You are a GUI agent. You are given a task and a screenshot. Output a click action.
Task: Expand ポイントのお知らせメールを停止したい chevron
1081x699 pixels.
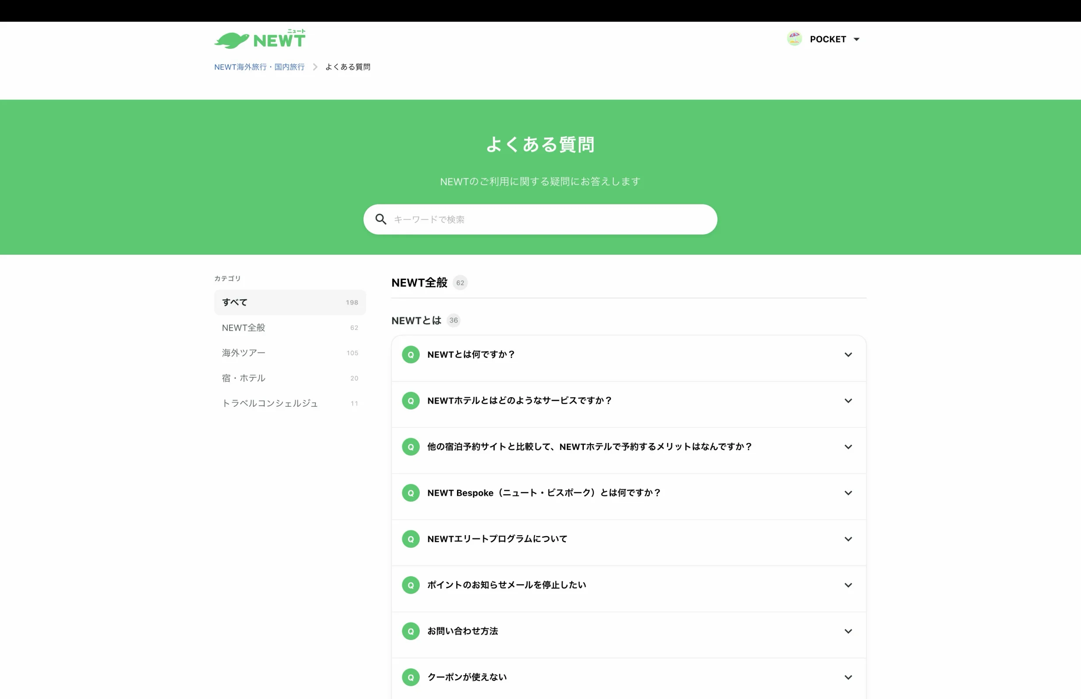pos(848,585)
